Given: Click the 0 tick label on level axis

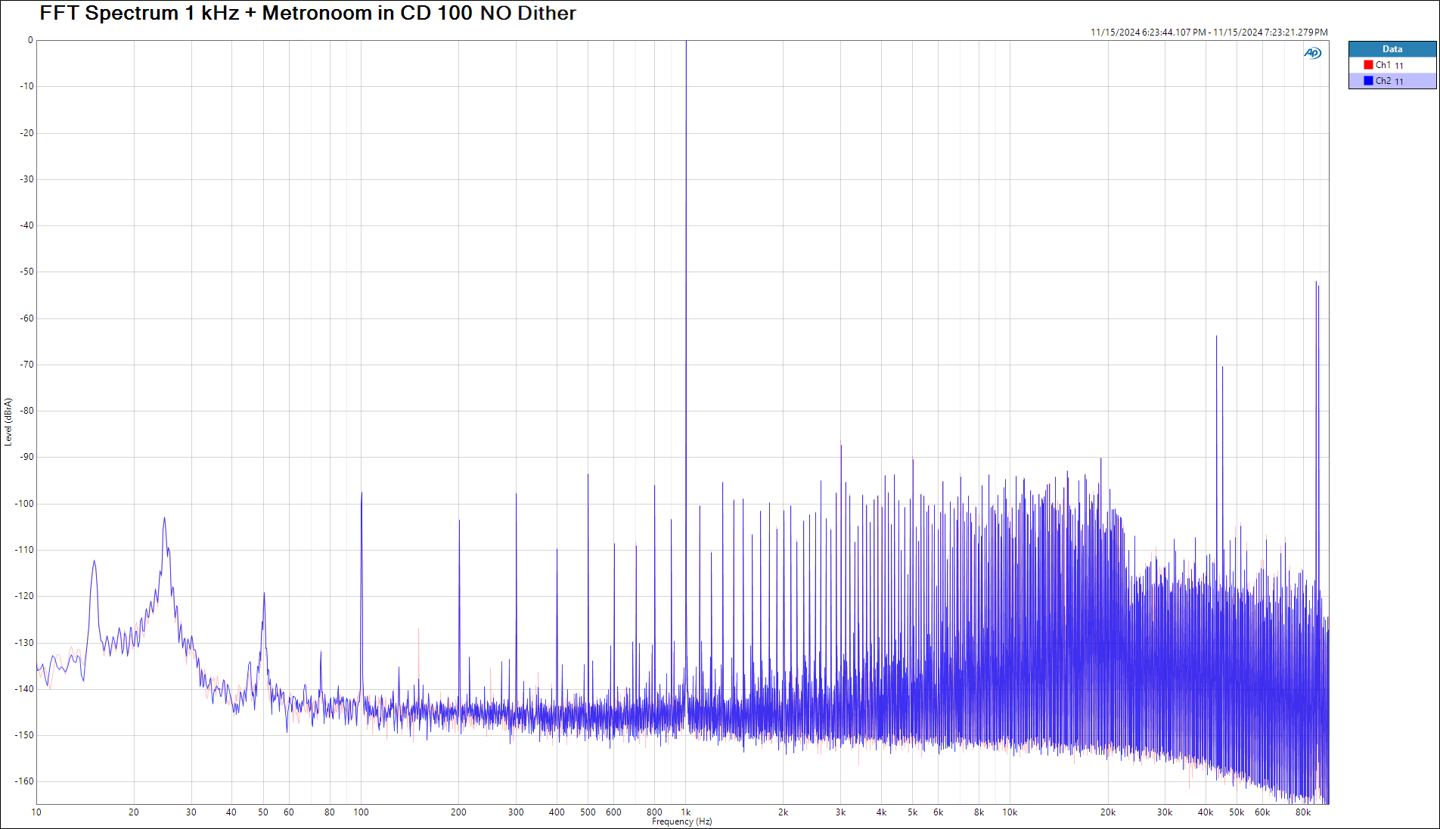Looking at the screenshot, I should coord(30,40).
